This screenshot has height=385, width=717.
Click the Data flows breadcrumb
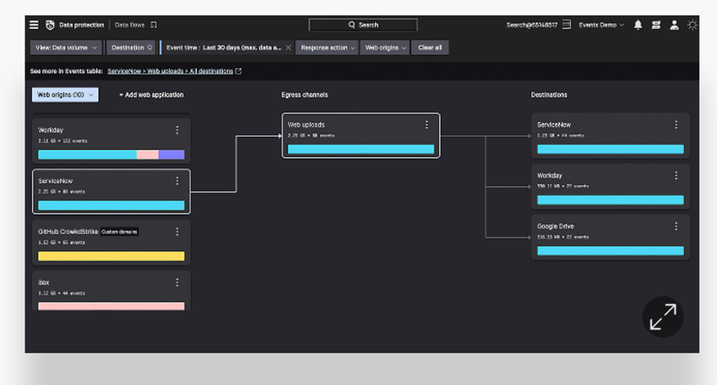(129, 25)
